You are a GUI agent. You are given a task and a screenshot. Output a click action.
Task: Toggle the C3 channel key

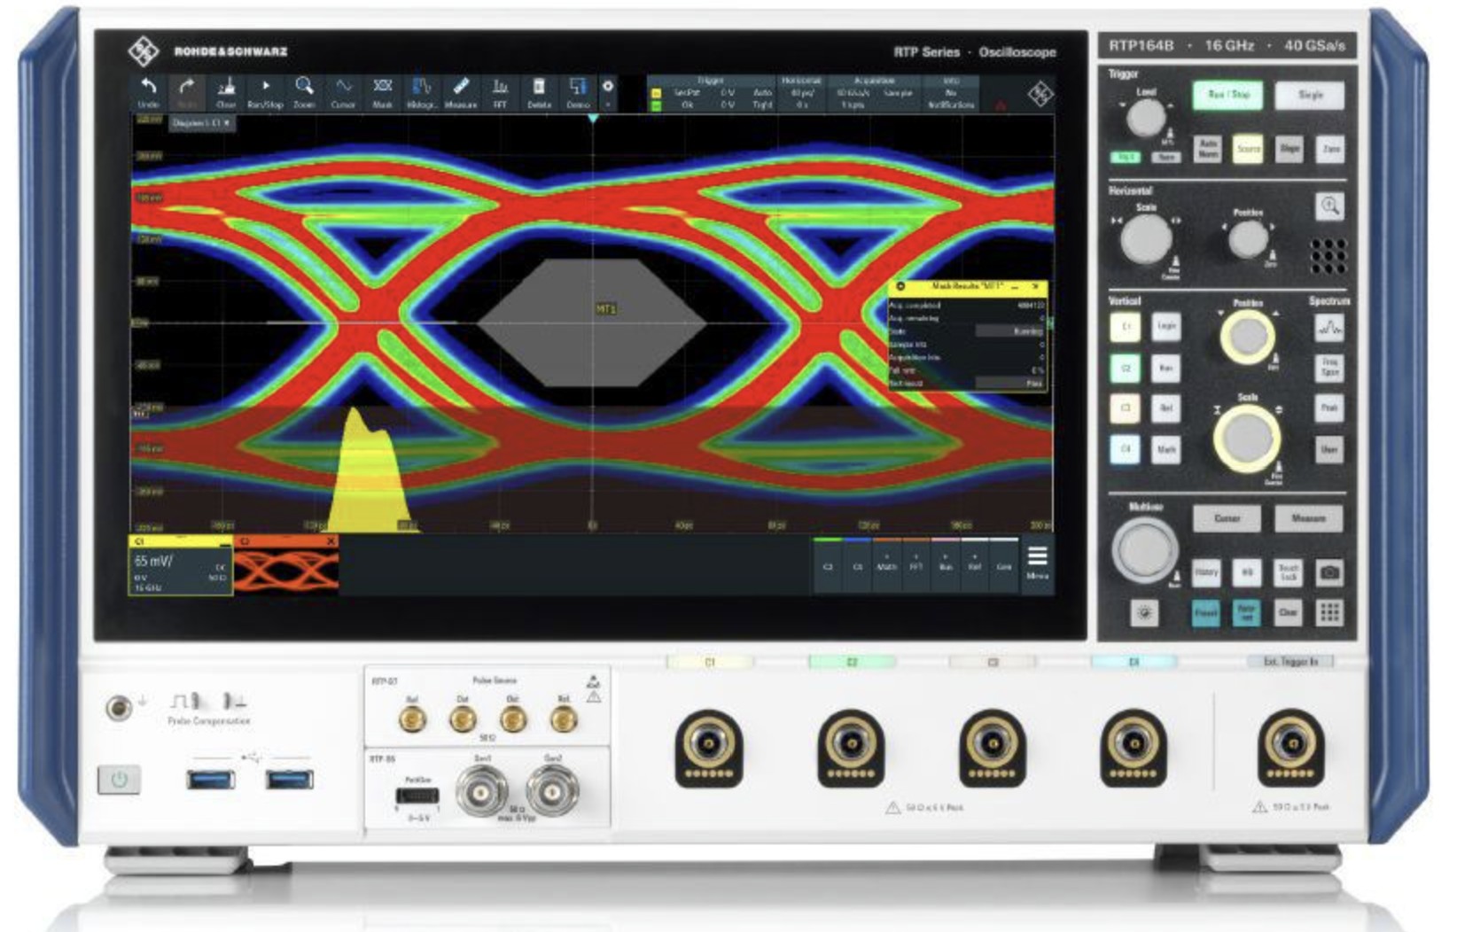click(x=1126, y=408)
